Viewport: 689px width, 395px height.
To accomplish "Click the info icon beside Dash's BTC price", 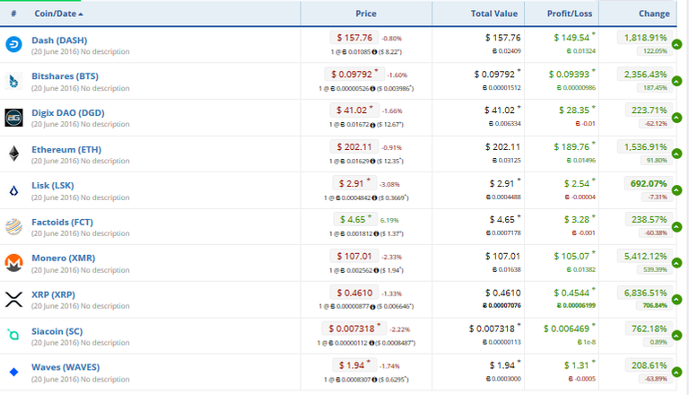I will (374, 52).
